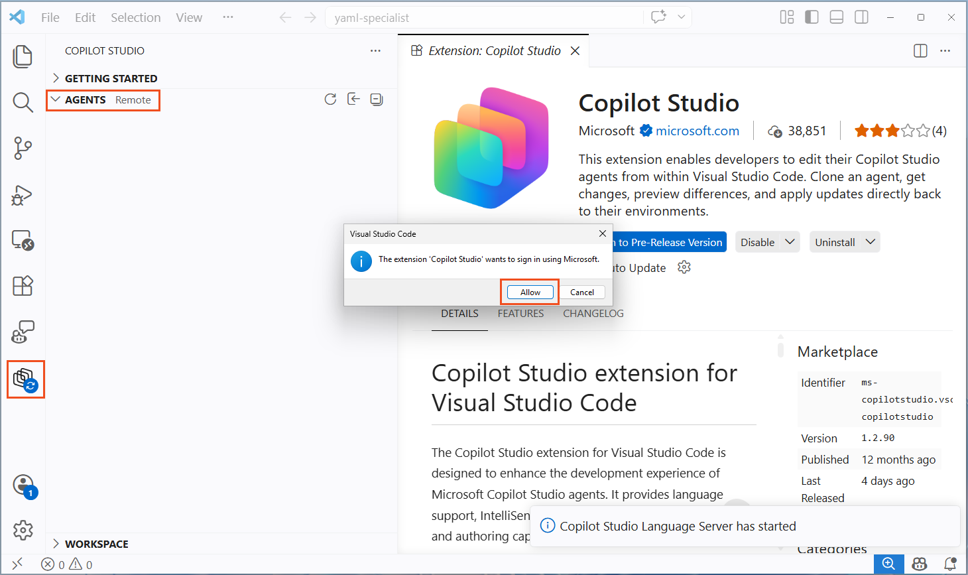This screenshot has height=575, width=968.
Task: Click the extension settings gear icon
Action: click(x=684, y=267)
